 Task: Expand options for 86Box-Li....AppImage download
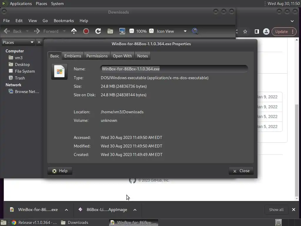(135, 210)
